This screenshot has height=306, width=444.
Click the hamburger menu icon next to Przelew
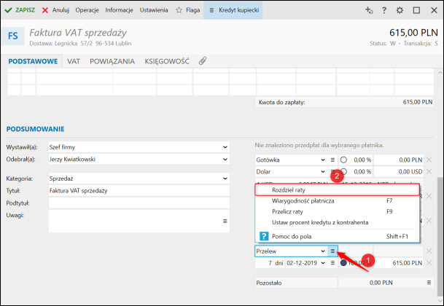[x=332, y=251]
